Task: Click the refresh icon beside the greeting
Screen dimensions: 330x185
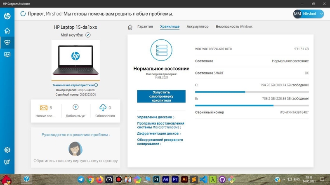Action: click(23, 14)
